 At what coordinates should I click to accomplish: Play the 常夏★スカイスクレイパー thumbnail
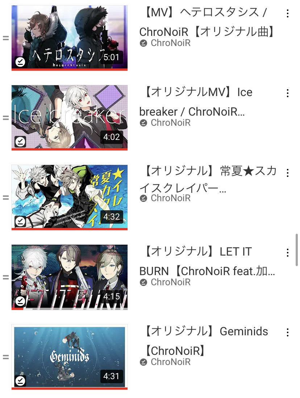pyautogui.click(x=70, y=197)
